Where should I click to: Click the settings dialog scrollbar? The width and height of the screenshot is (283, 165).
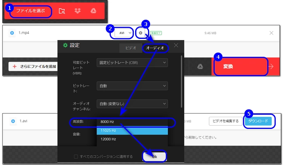(182, 81)
